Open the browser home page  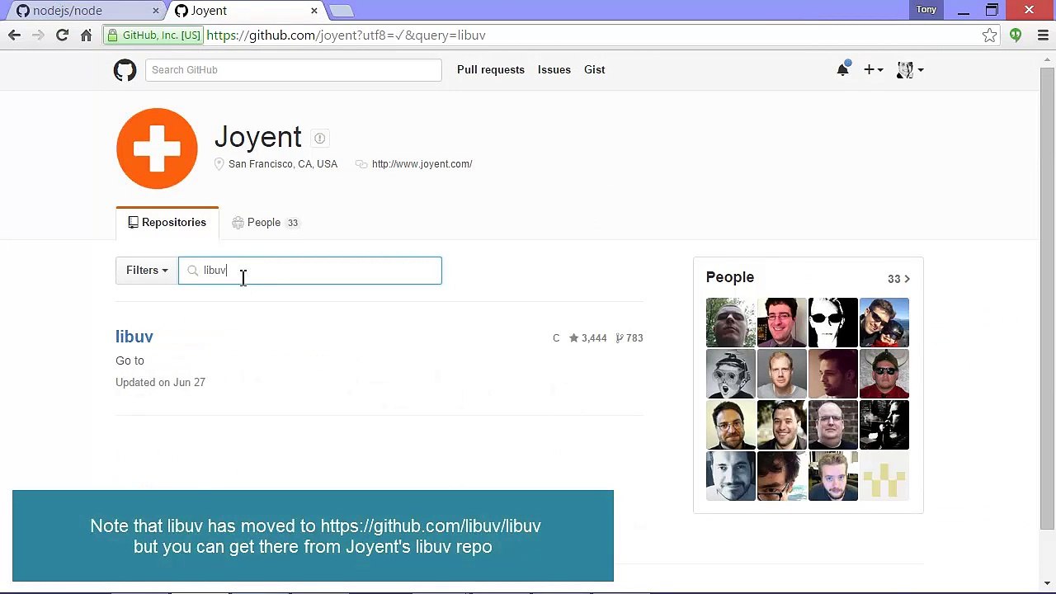click(86, 35)
